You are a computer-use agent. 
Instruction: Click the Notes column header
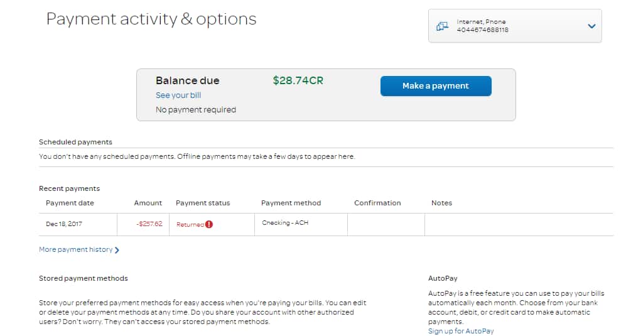(x=441, y=203)
